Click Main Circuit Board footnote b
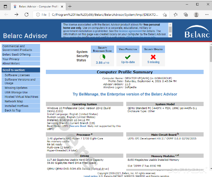Screen dimensions: 212x177 pos(178,134)
